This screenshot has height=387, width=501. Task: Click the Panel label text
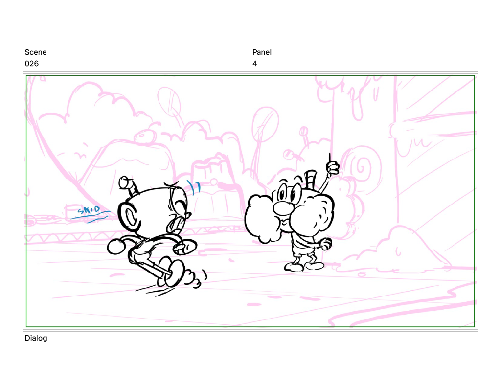coord(262,52)
